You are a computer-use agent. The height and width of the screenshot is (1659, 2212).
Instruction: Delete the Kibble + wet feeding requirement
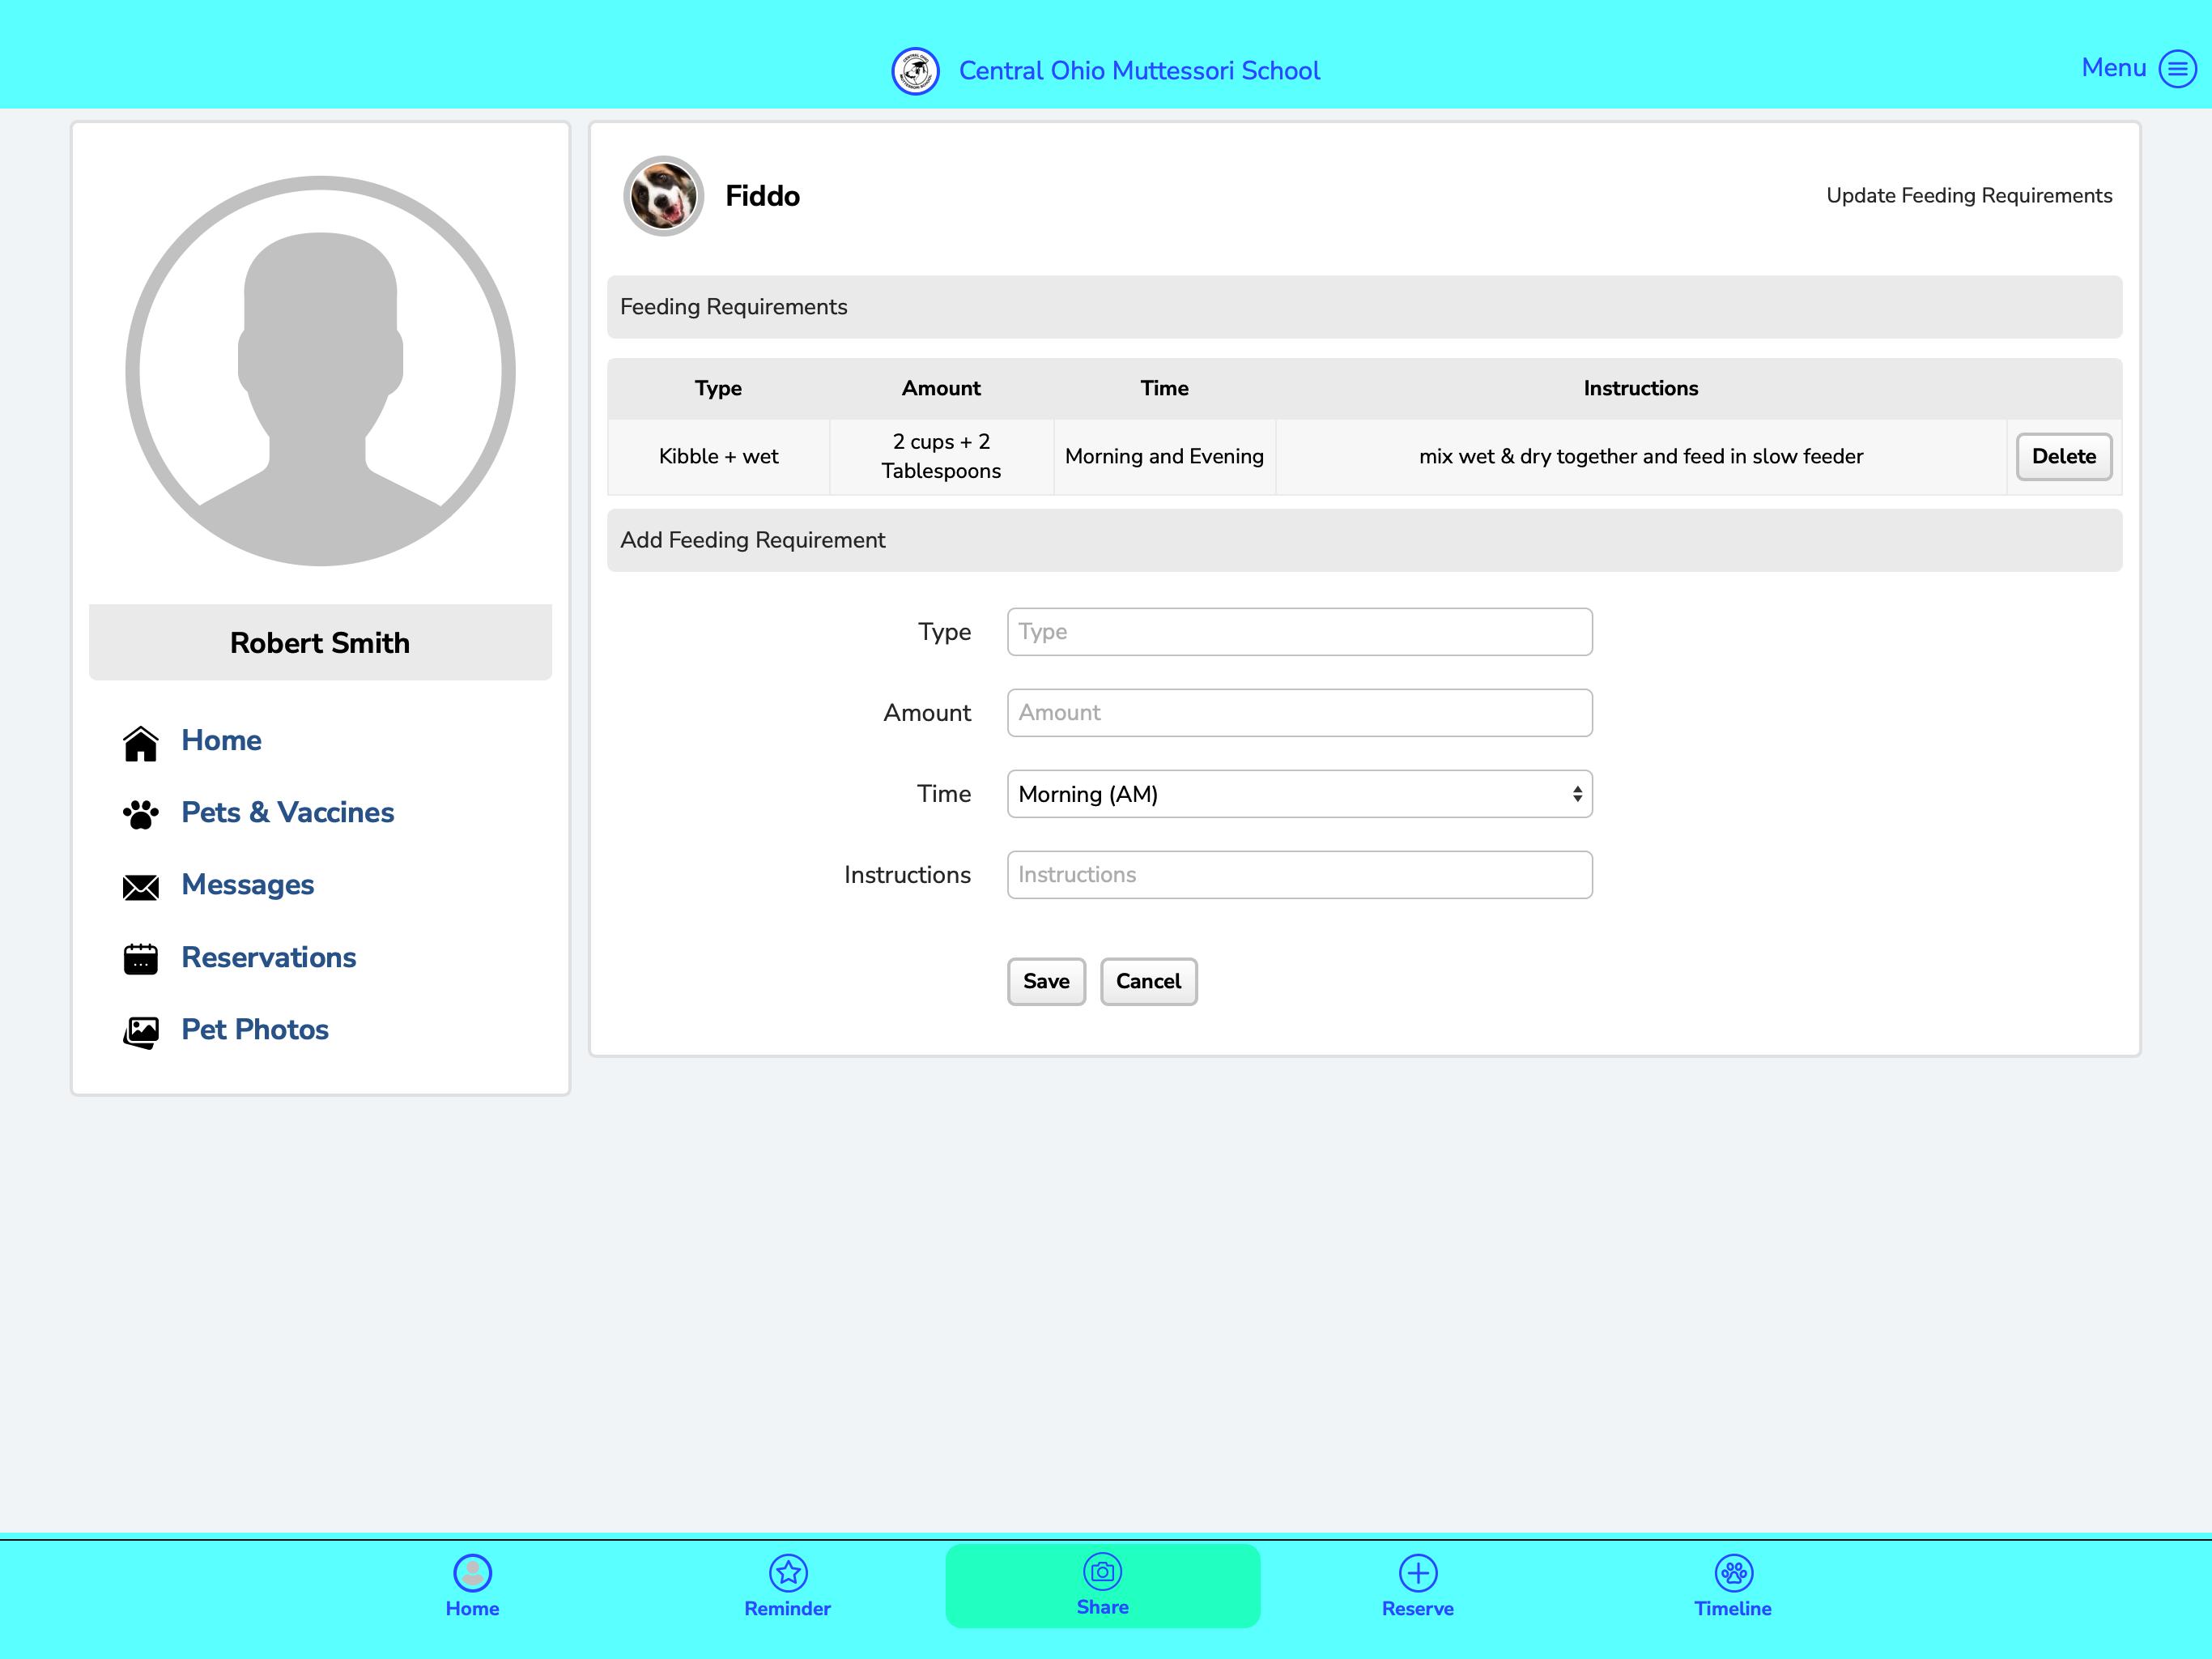(x=2063, y=456)
